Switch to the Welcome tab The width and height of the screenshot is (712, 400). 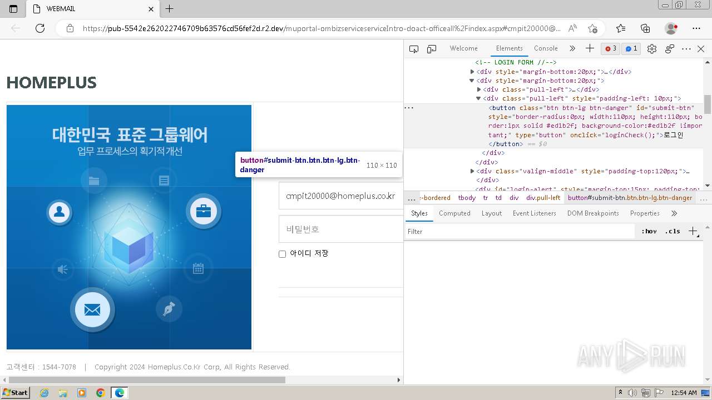(x=463, y=48)
